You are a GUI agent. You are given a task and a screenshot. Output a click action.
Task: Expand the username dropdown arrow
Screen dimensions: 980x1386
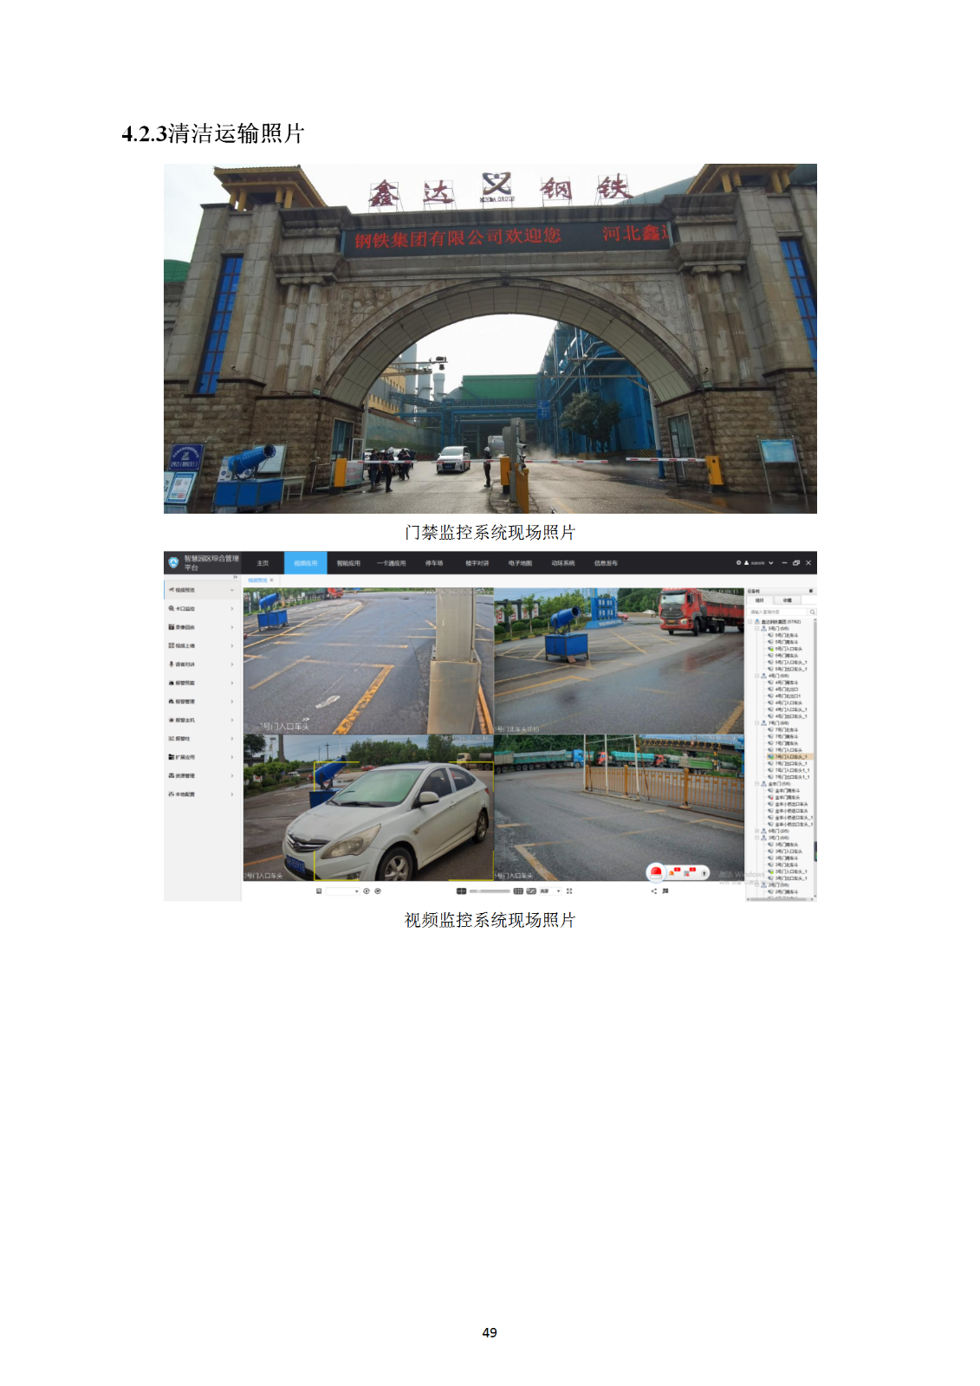click(771, 563)
